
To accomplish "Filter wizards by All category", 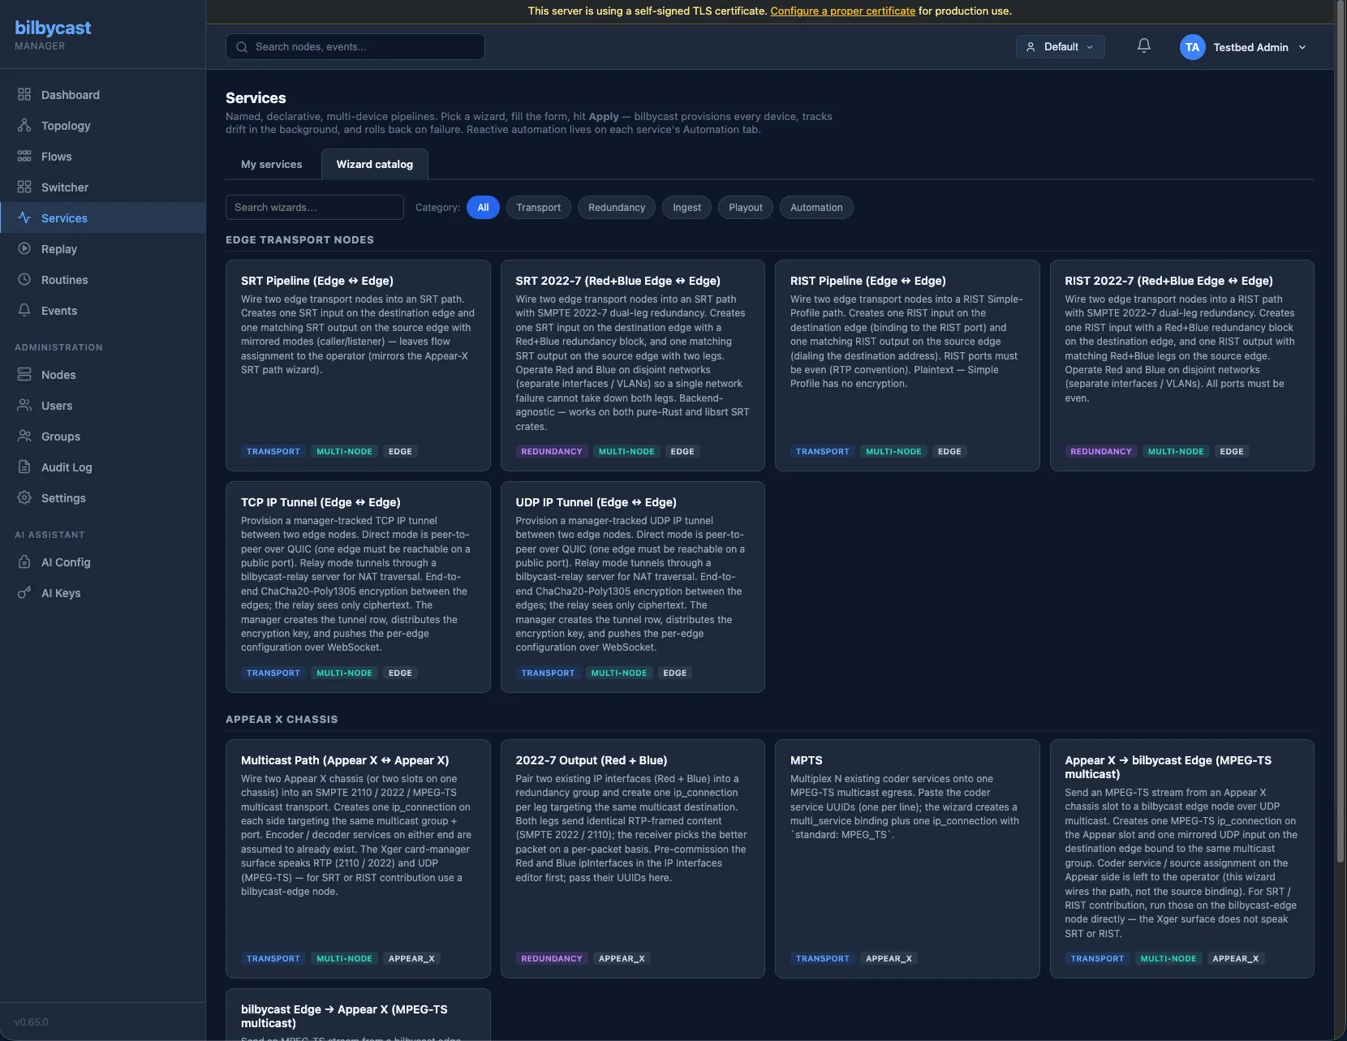I will point(483,208).
